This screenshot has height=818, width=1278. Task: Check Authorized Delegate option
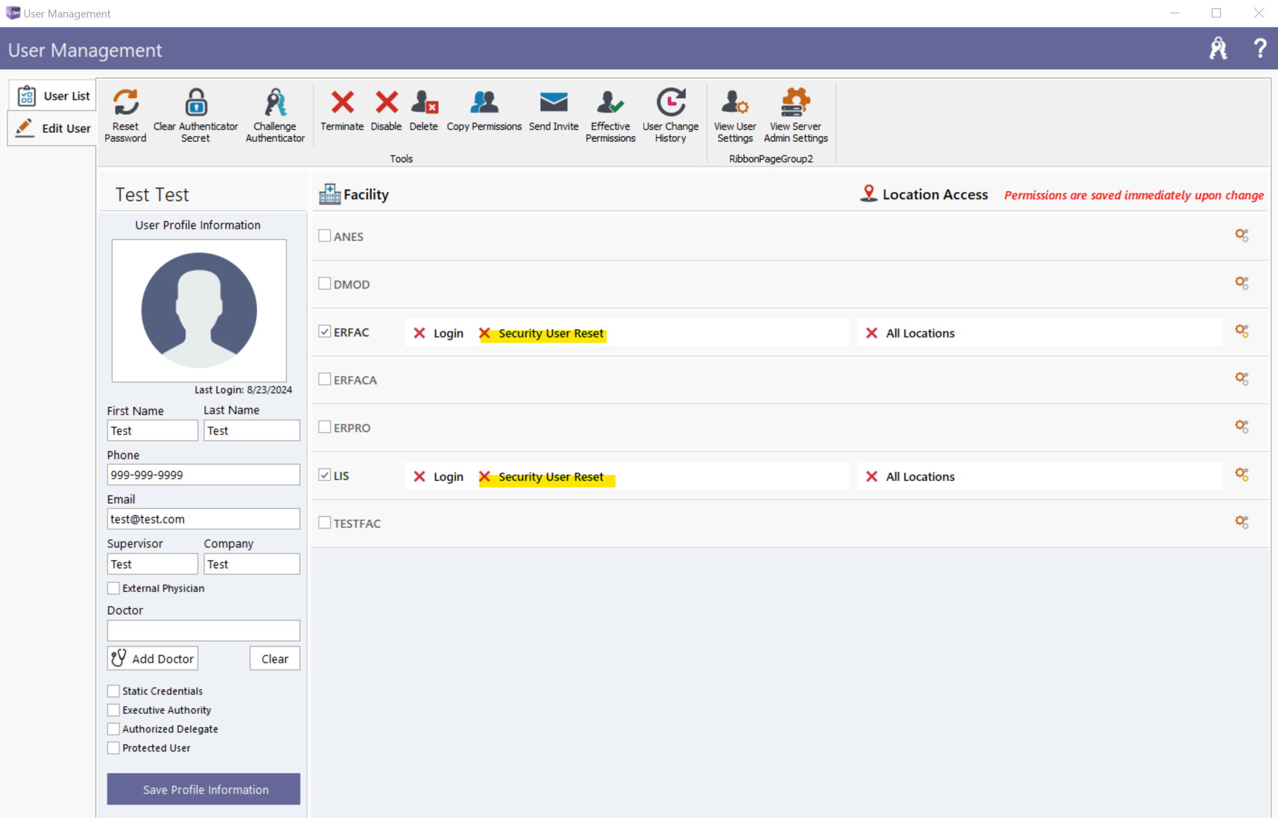click(x=113, y=729)
